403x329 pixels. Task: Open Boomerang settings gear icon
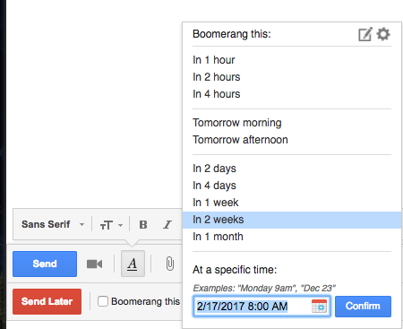click(383, 34)
